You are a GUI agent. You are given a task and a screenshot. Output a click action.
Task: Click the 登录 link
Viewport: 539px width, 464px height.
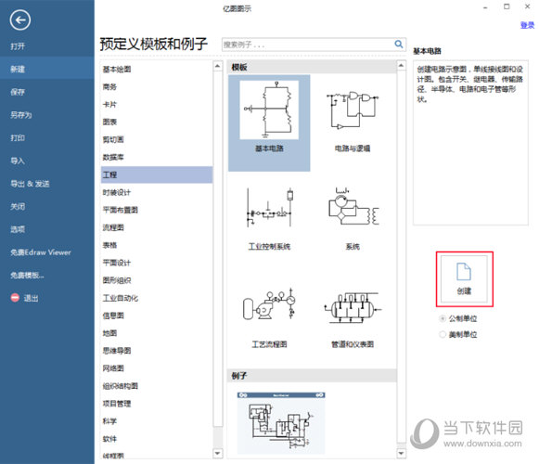(x=527, y=25)
